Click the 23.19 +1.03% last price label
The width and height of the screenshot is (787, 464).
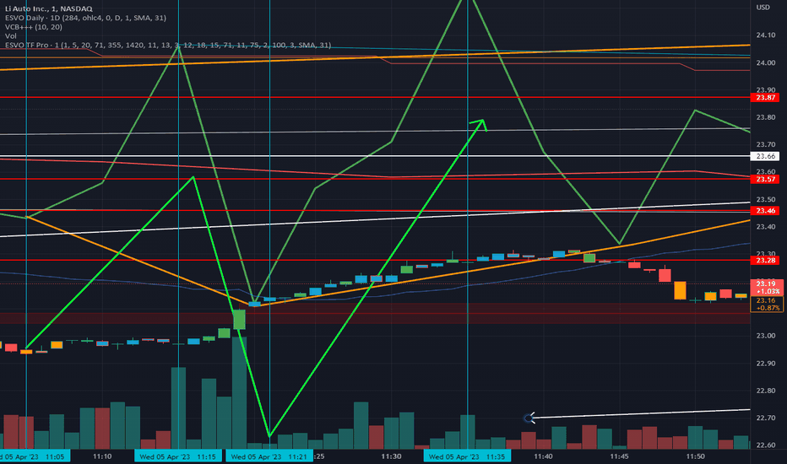pyautogui.click(x=767, y=288)
